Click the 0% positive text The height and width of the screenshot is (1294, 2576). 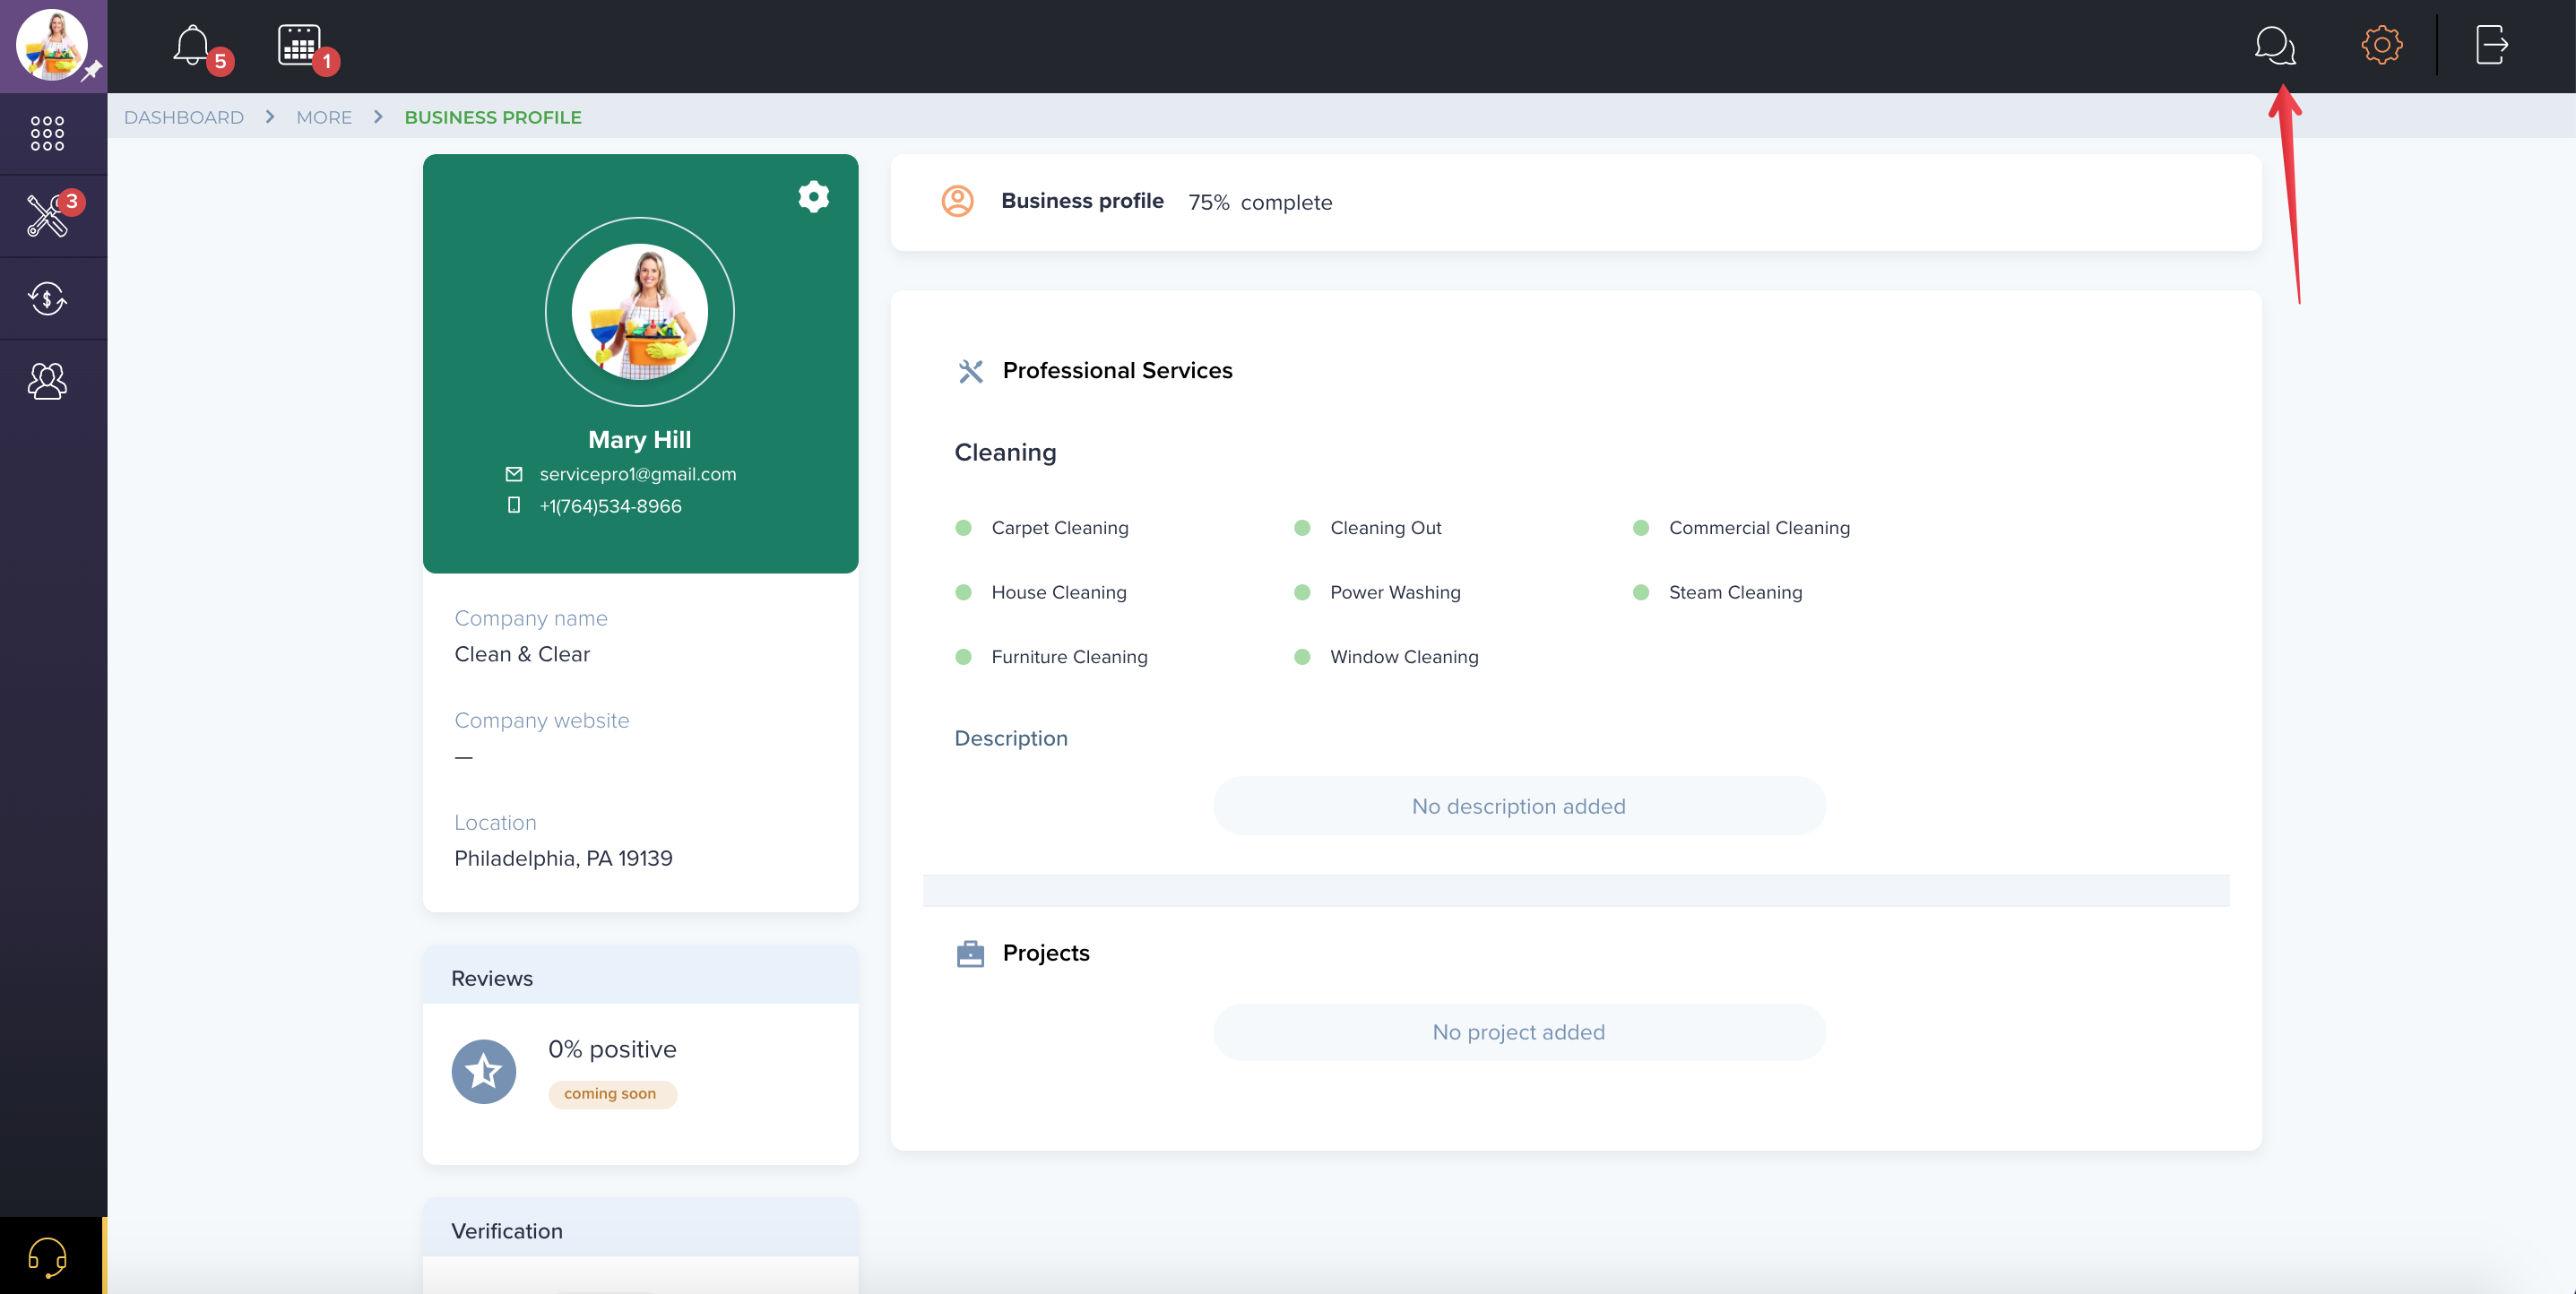612,1049
